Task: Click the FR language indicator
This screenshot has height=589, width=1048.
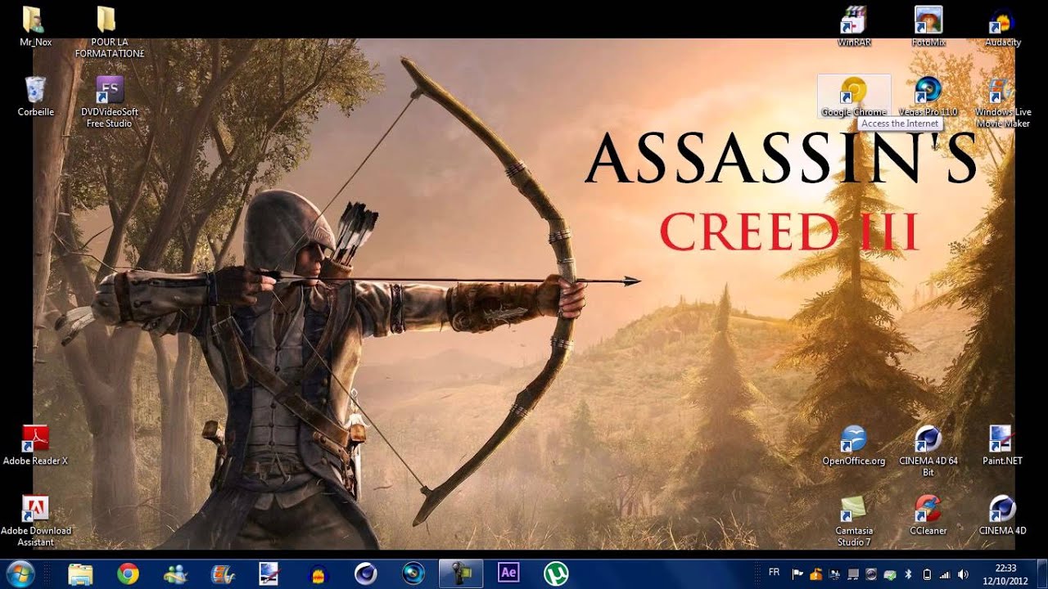Action: pyautogui.click(x=775, y=572)
